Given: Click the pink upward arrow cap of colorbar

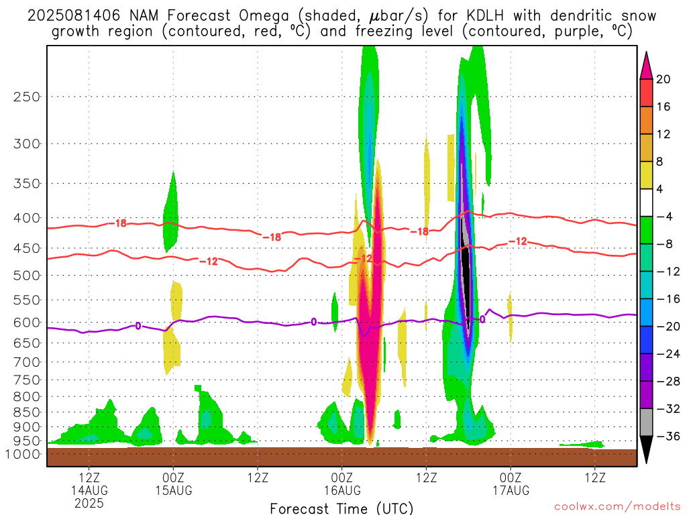Looking at the screenshot, I should [646, 66].
